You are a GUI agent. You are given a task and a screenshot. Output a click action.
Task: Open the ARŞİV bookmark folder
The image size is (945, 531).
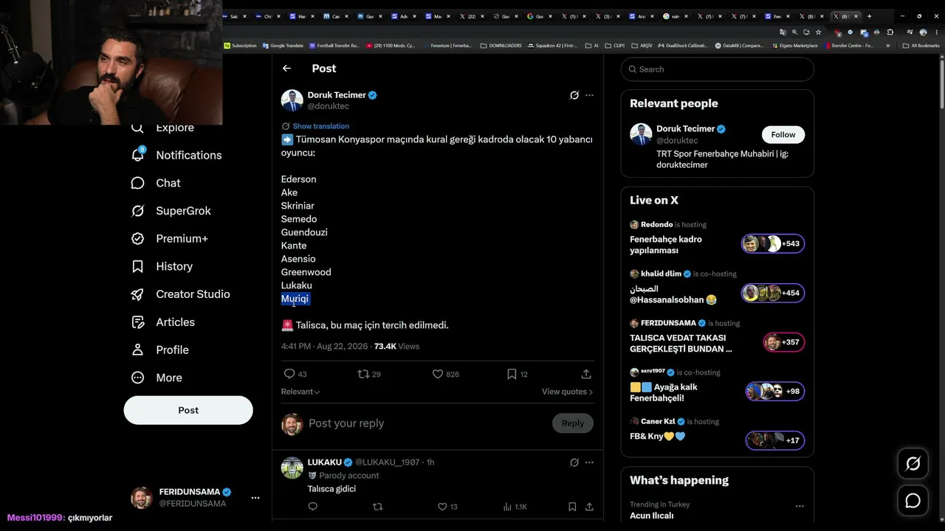pos(642,46)
